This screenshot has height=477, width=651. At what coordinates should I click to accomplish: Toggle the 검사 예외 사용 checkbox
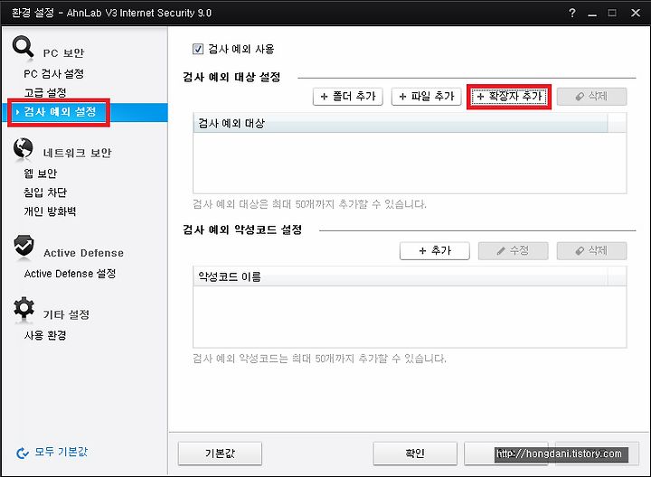[198, 49]
